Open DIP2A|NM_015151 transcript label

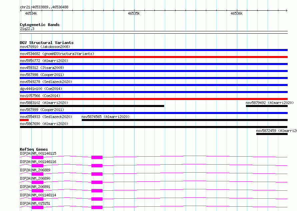pos(35,203)
